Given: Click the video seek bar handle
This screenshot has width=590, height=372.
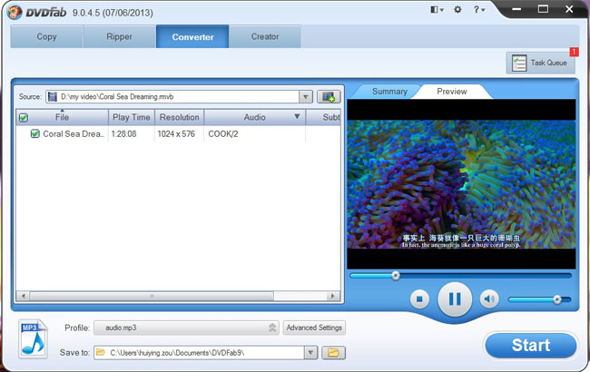Looking at the screenshot, I should coord(396,276).
